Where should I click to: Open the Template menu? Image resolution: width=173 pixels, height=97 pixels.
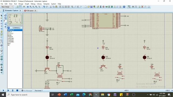[x=46, y=4]
